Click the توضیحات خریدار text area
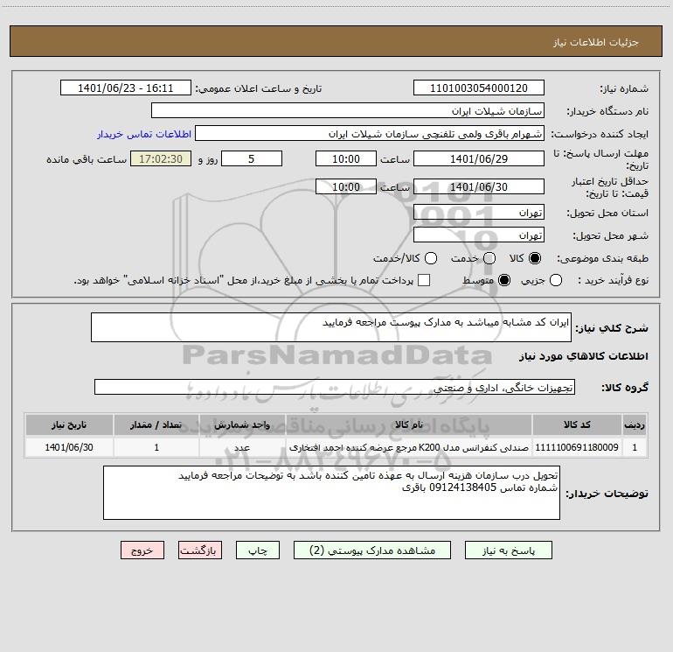The width and height of the screenshot is (673, 652). [x=331, y=493]
